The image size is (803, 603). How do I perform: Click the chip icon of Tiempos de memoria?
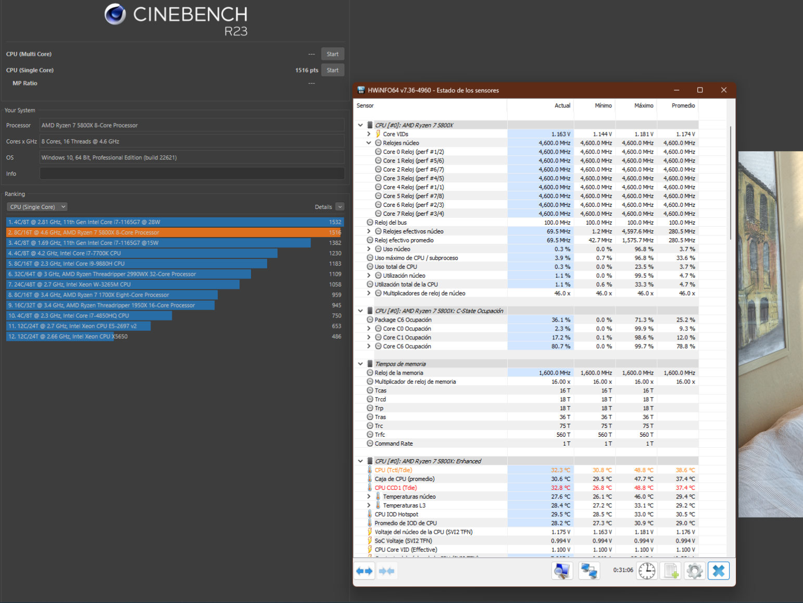370,364
